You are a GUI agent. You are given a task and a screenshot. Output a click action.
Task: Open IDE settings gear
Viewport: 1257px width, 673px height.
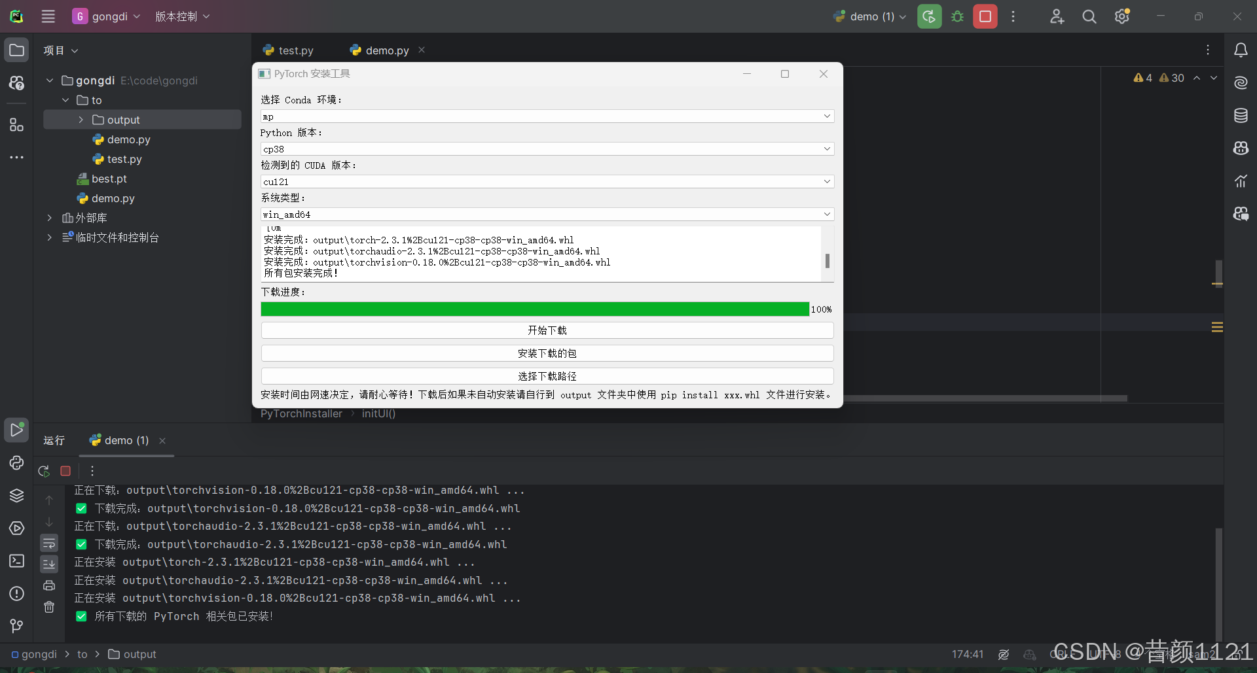point(1122,16)
